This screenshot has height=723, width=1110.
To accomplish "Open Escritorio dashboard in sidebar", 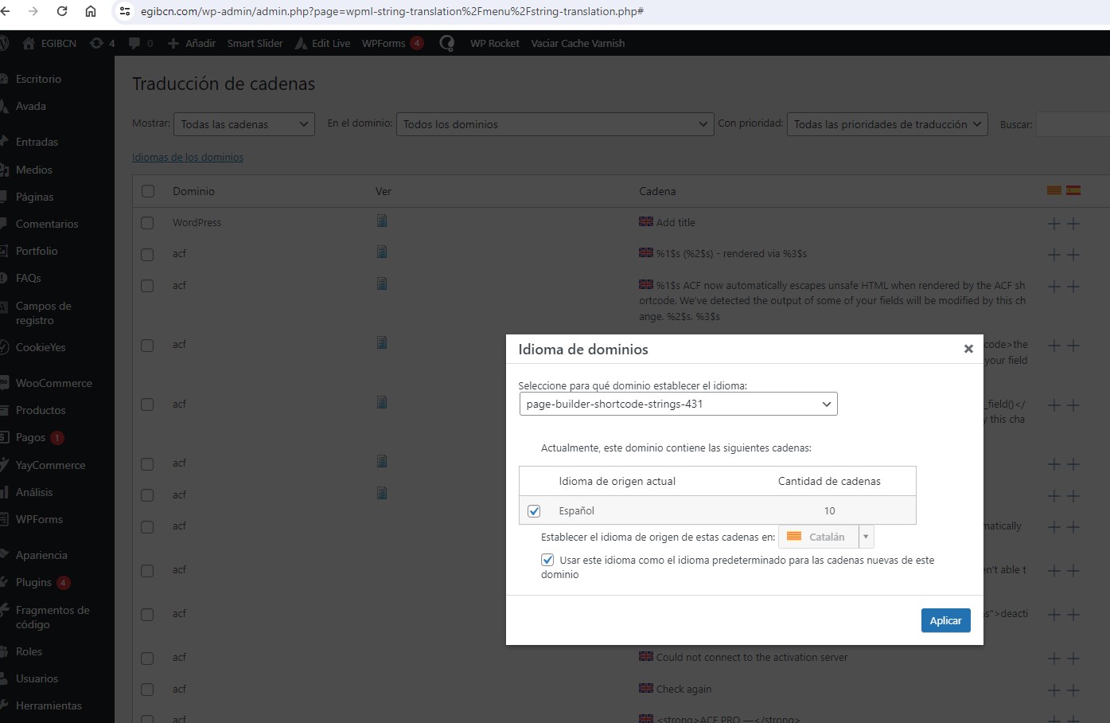I will (38, 79).
